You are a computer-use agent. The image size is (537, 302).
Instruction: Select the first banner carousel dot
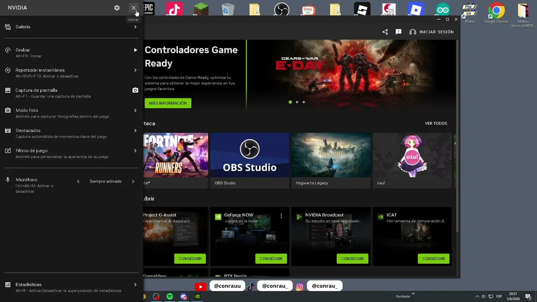(290, 102)
